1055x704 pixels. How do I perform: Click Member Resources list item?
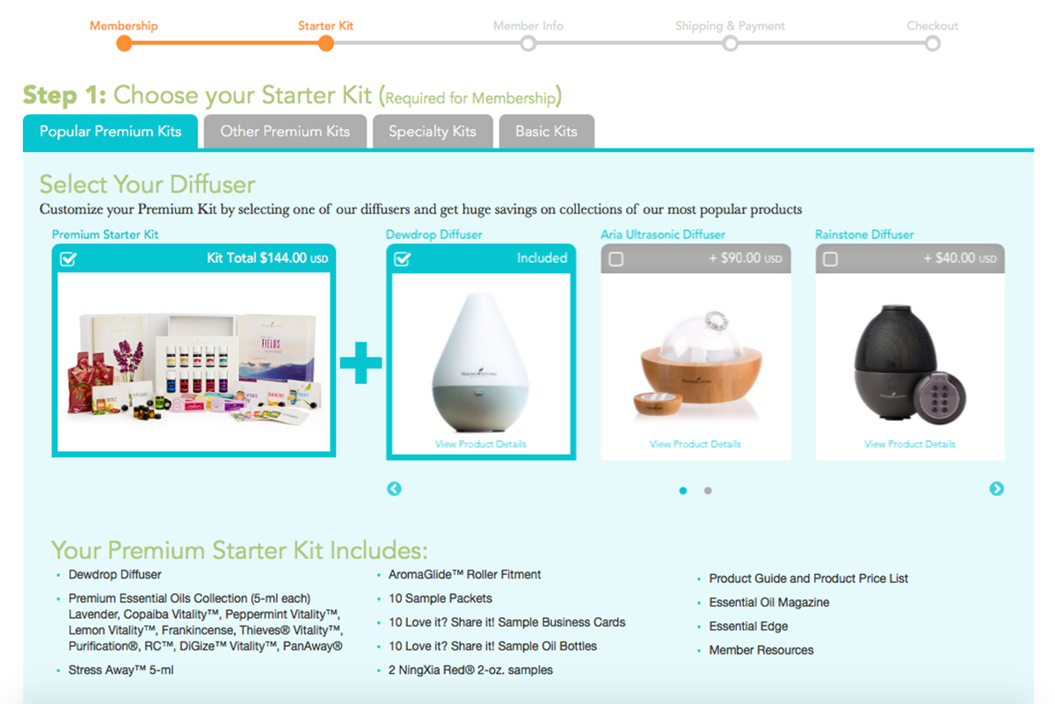tap(761, 650)
